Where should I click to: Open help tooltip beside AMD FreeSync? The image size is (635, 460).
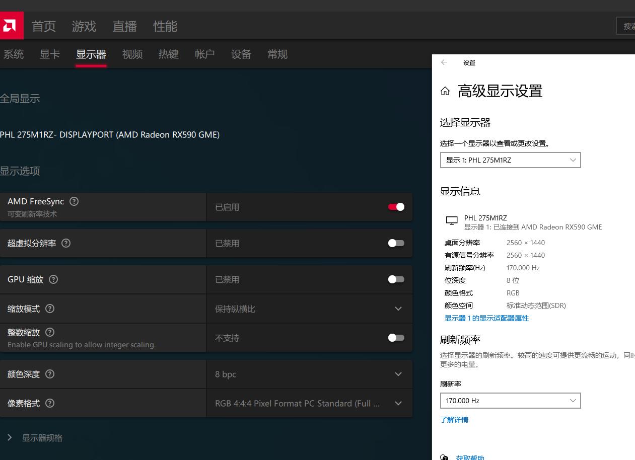(x=74, y=201)
